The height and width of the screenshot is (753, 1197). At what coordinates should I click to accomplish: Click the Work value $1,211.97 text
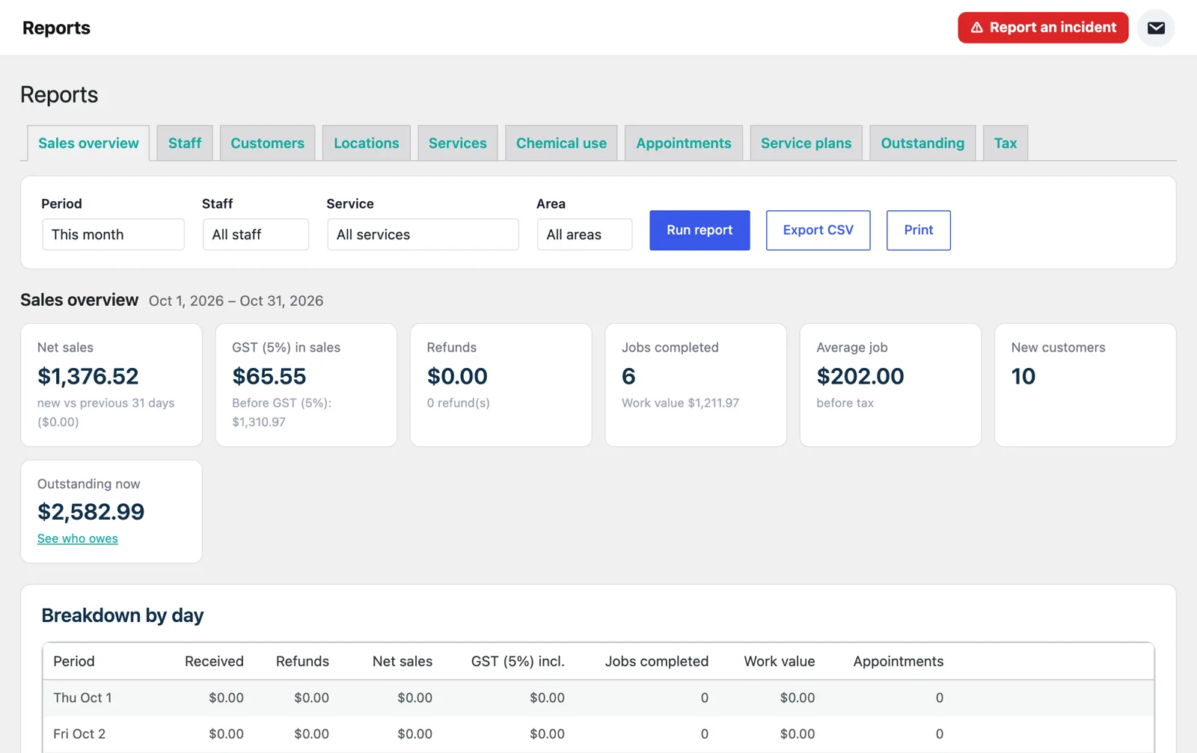(680, 403)
